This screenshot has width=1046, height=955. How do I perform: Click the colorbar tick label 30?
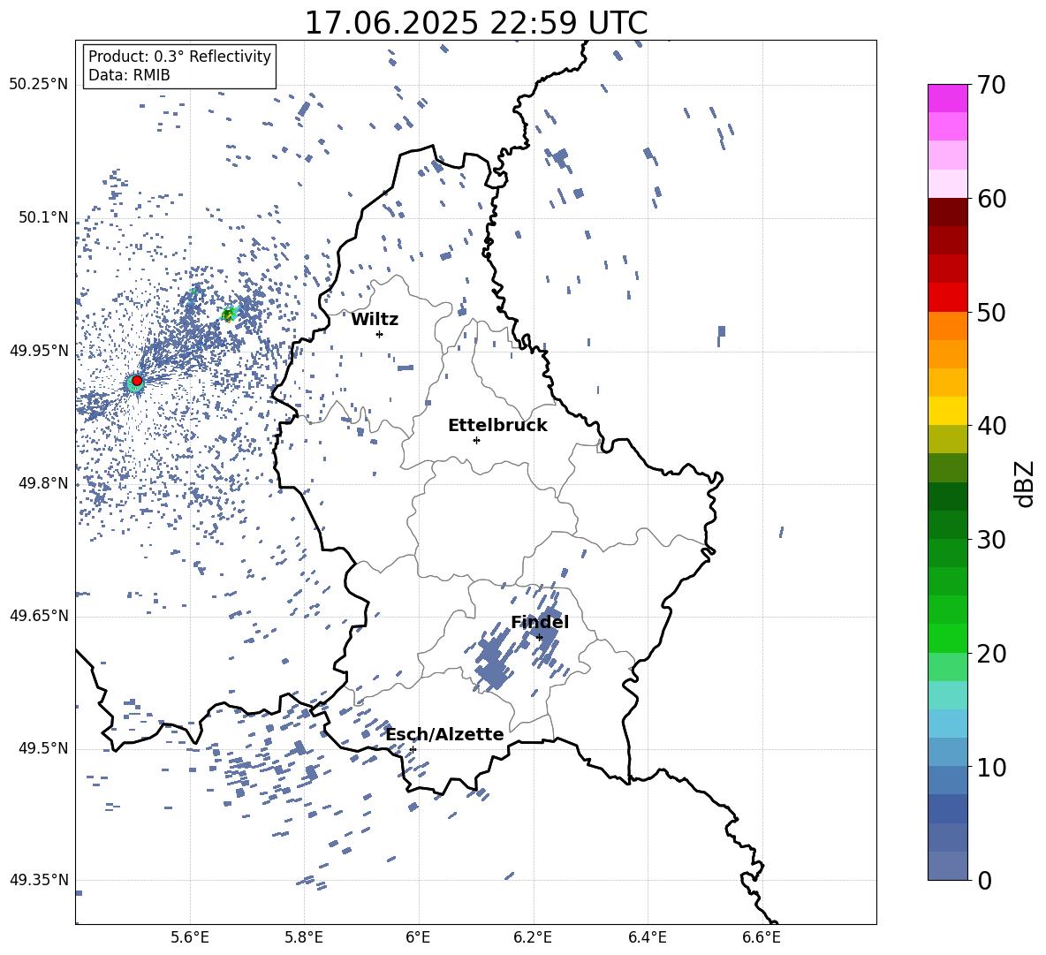[990, 540]
